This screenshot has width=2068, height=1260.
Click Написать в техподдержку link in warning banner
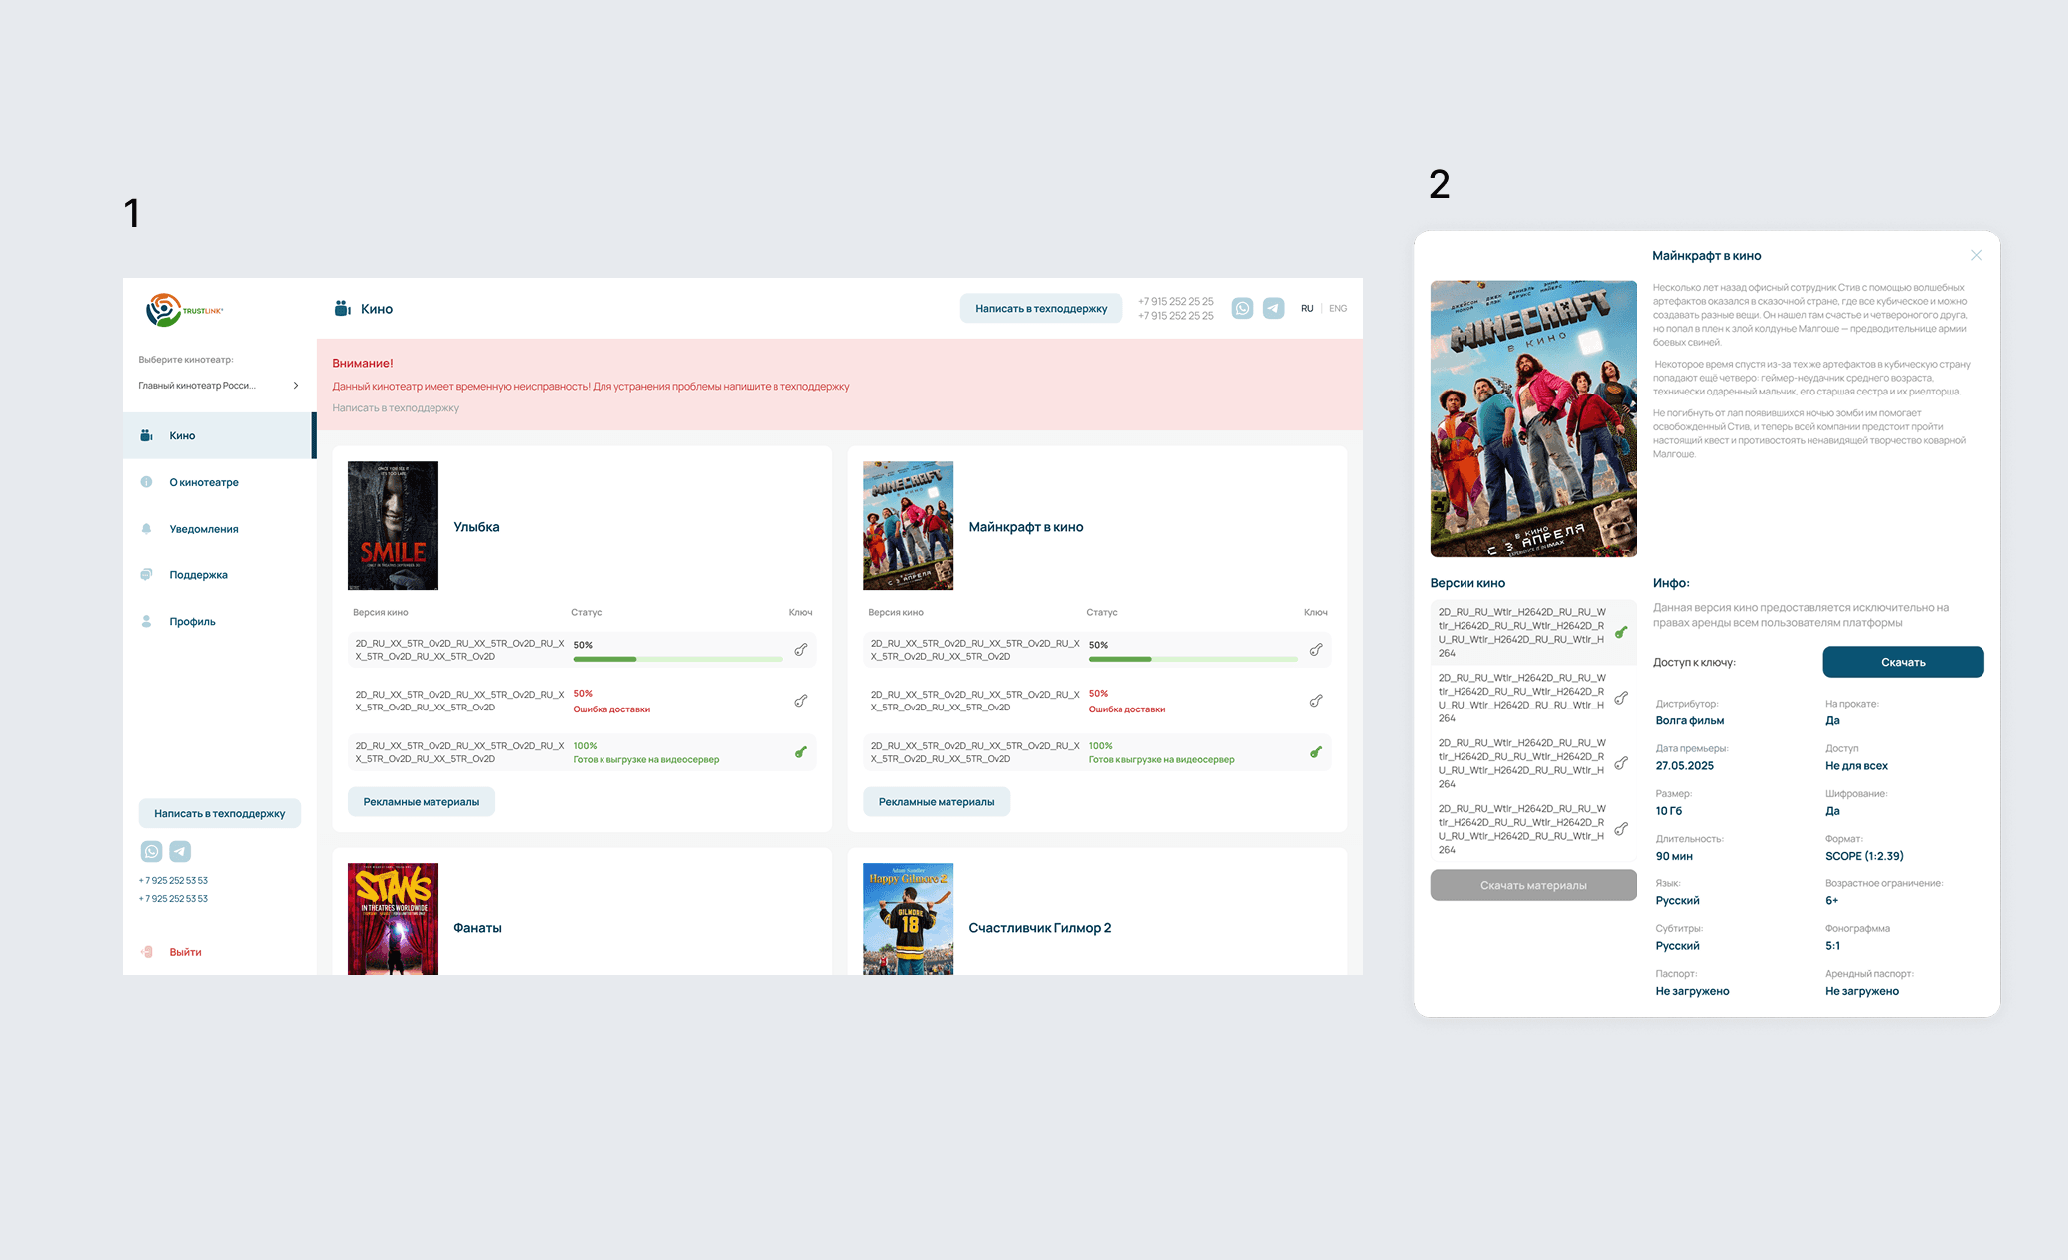tap(396, 408)
